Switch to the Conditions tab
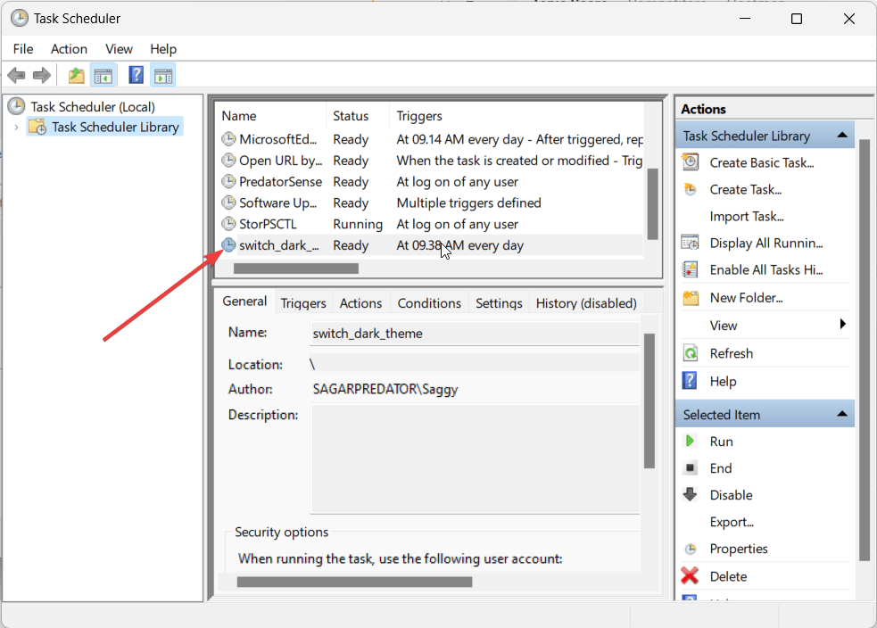The image size is (877, 628). [429, 303]
